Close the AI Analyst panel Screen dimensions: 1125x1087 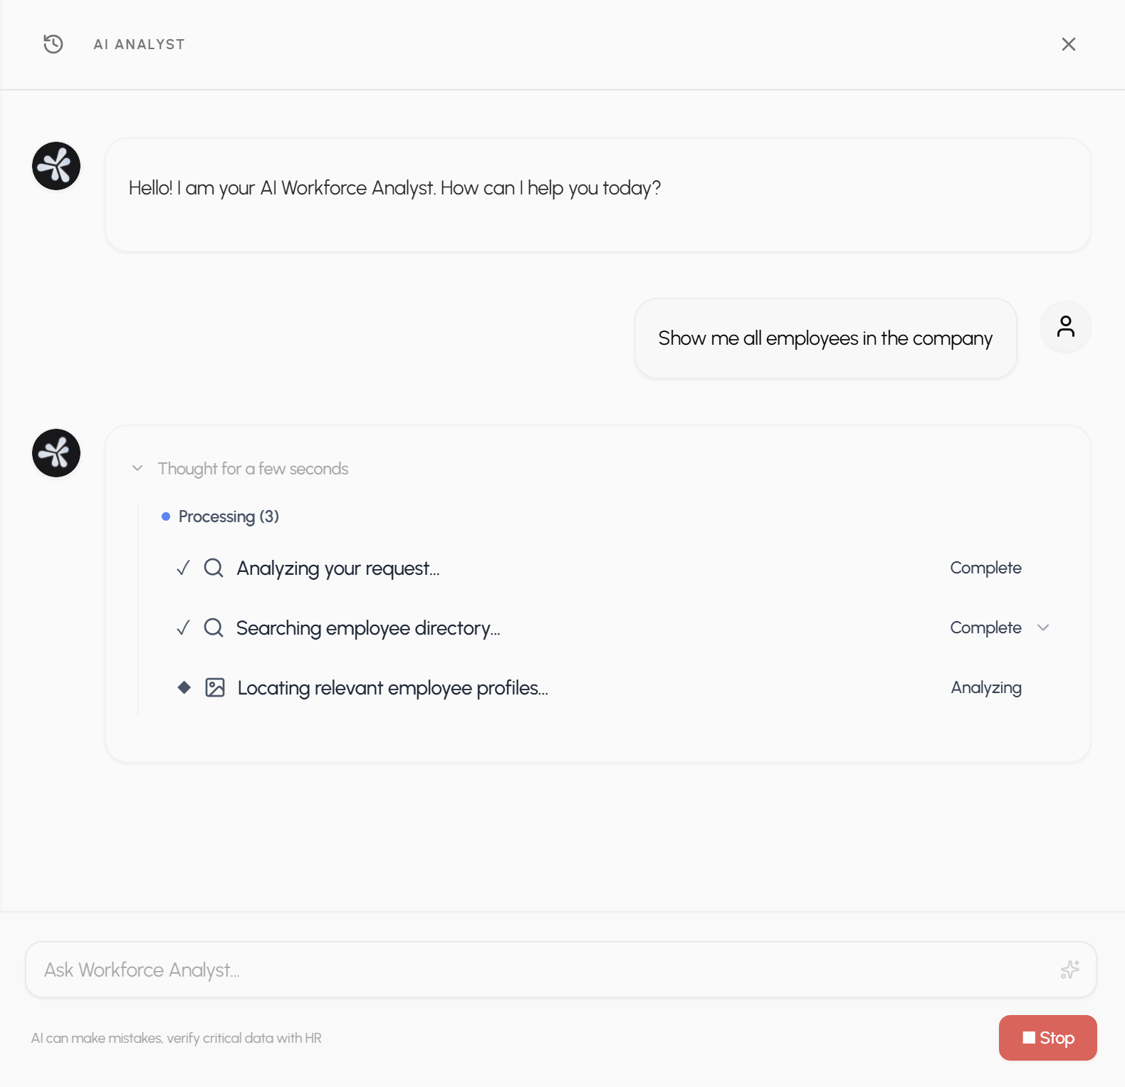click(x=1068, y=44)
